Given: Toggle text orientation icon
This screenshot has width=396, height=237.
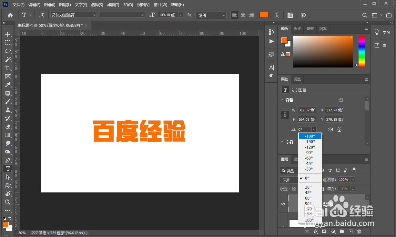Looking at the screenshot, I should click(x=42, y=15).
